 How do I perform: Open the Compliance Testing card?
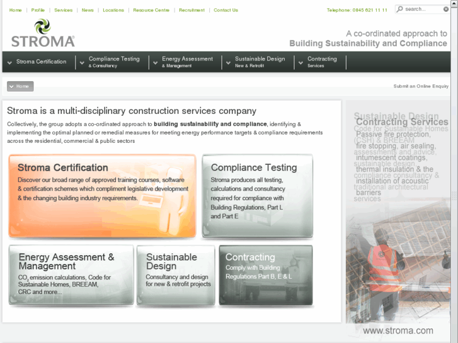click(x=257, y=196)
